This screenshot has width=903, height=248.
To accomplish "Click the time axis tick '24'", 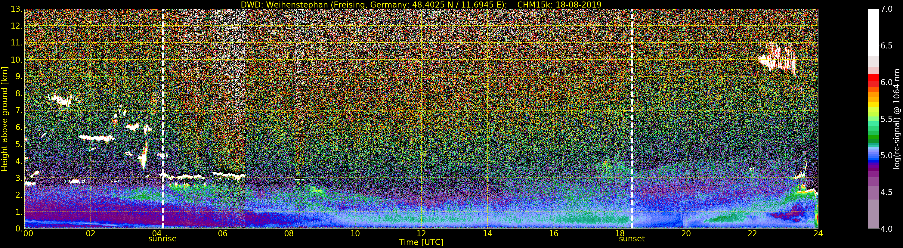I will click(818, 233).
